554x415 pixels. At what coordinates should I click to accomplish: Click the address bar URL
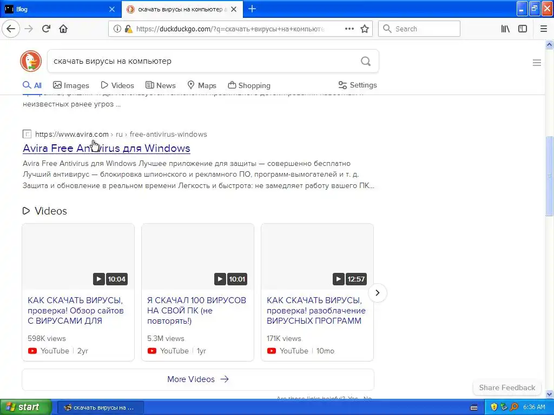click(x=230, y=29)
